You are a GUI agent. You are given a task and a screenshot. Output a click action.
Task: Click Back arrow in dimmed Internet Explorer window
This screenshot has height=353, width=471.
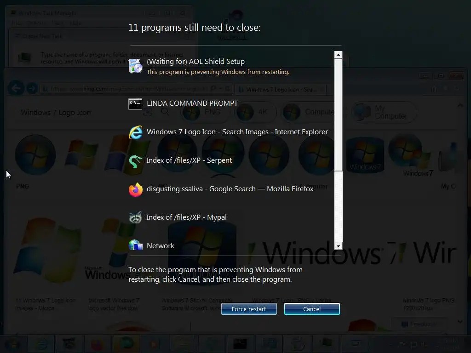16,89
